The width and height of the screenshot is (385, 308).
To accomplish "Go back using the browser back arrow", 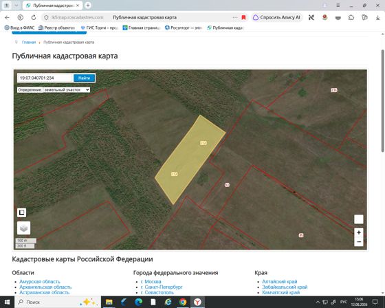I will 7,17.
